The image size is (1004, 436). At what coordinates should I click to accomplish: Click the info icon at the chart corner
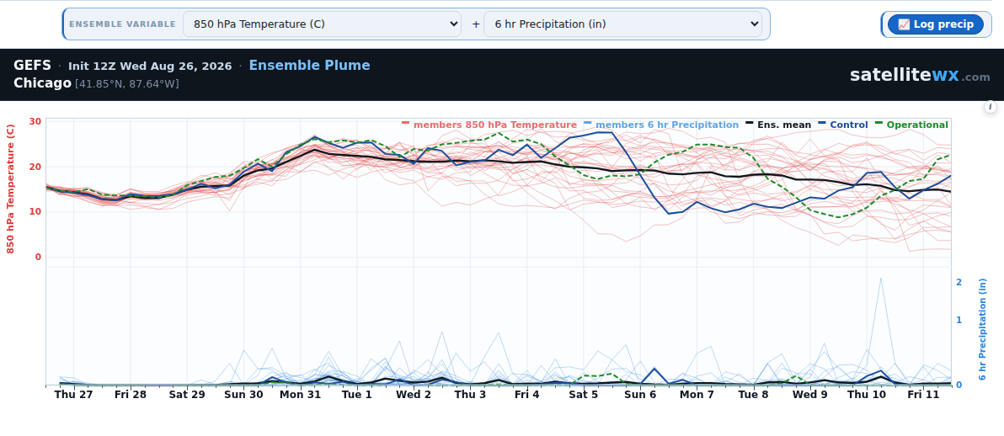[x=991, y=107]
